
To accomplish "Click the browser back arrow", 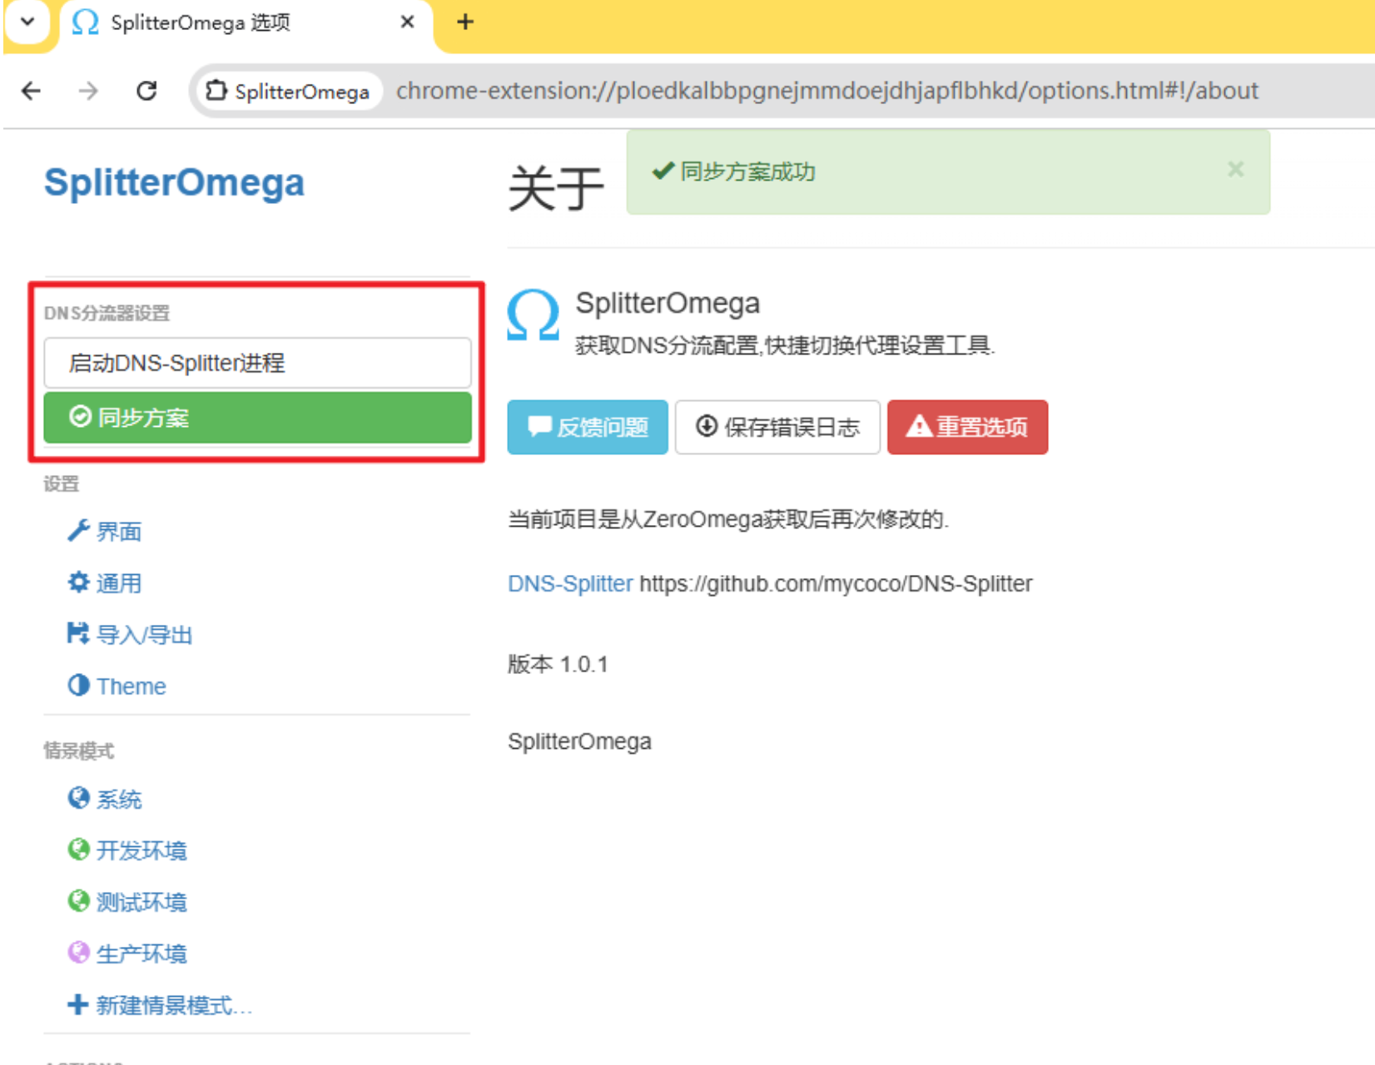I will pos(31,91).
